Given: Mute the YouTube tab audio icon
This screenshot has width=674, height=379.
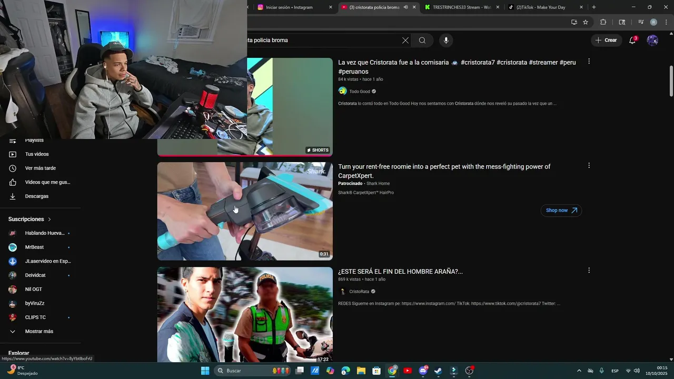Looking at the screenshot, I should click(x=405, y=7).
